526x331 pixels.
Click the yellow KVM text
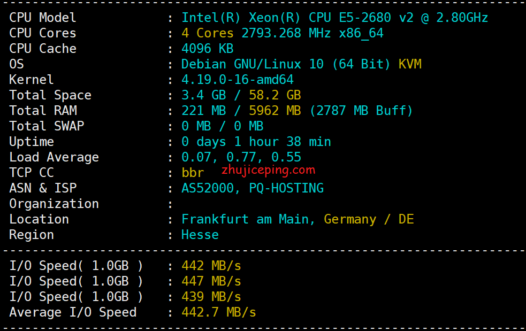[409, 64]
